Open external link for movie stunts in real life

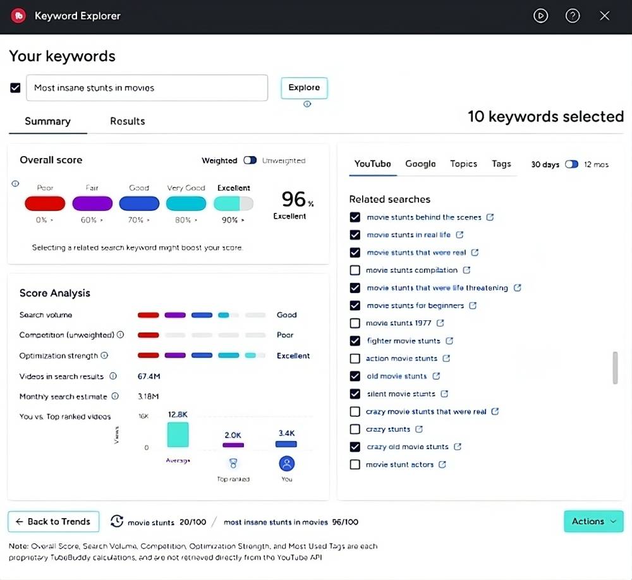pos(459,234)
